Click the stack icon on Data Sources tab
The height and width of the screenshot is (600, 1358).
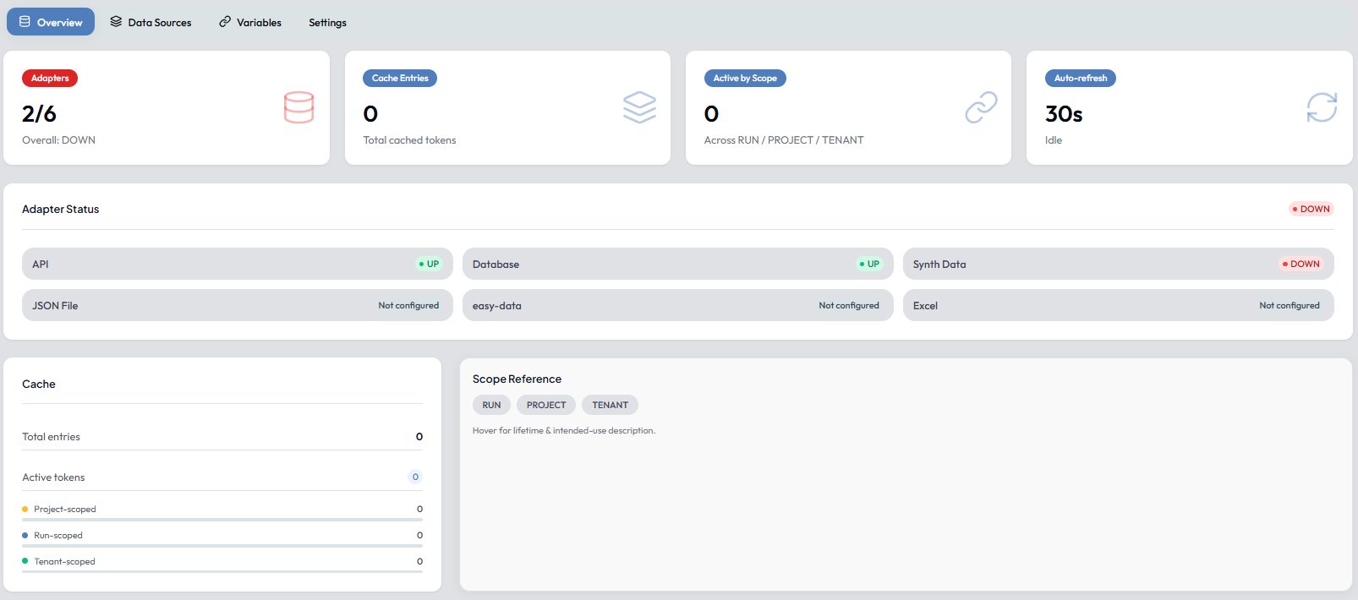coord(116,21)
